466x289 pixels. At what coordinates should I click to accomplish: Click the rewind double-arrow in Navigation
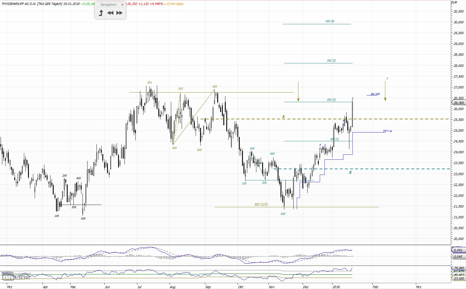click(x=110, y=13)
